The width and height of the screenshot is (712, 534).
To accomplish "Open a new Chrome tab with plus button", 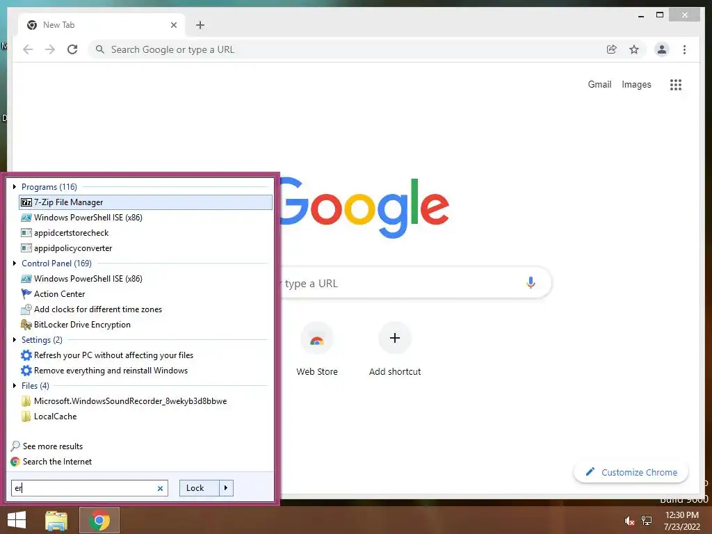I will coord(200,25).
